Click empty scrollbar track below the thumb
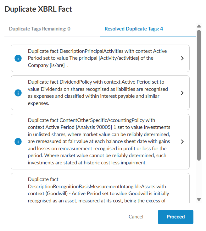Viewport: 206px width, 231px height. point(198,179)
